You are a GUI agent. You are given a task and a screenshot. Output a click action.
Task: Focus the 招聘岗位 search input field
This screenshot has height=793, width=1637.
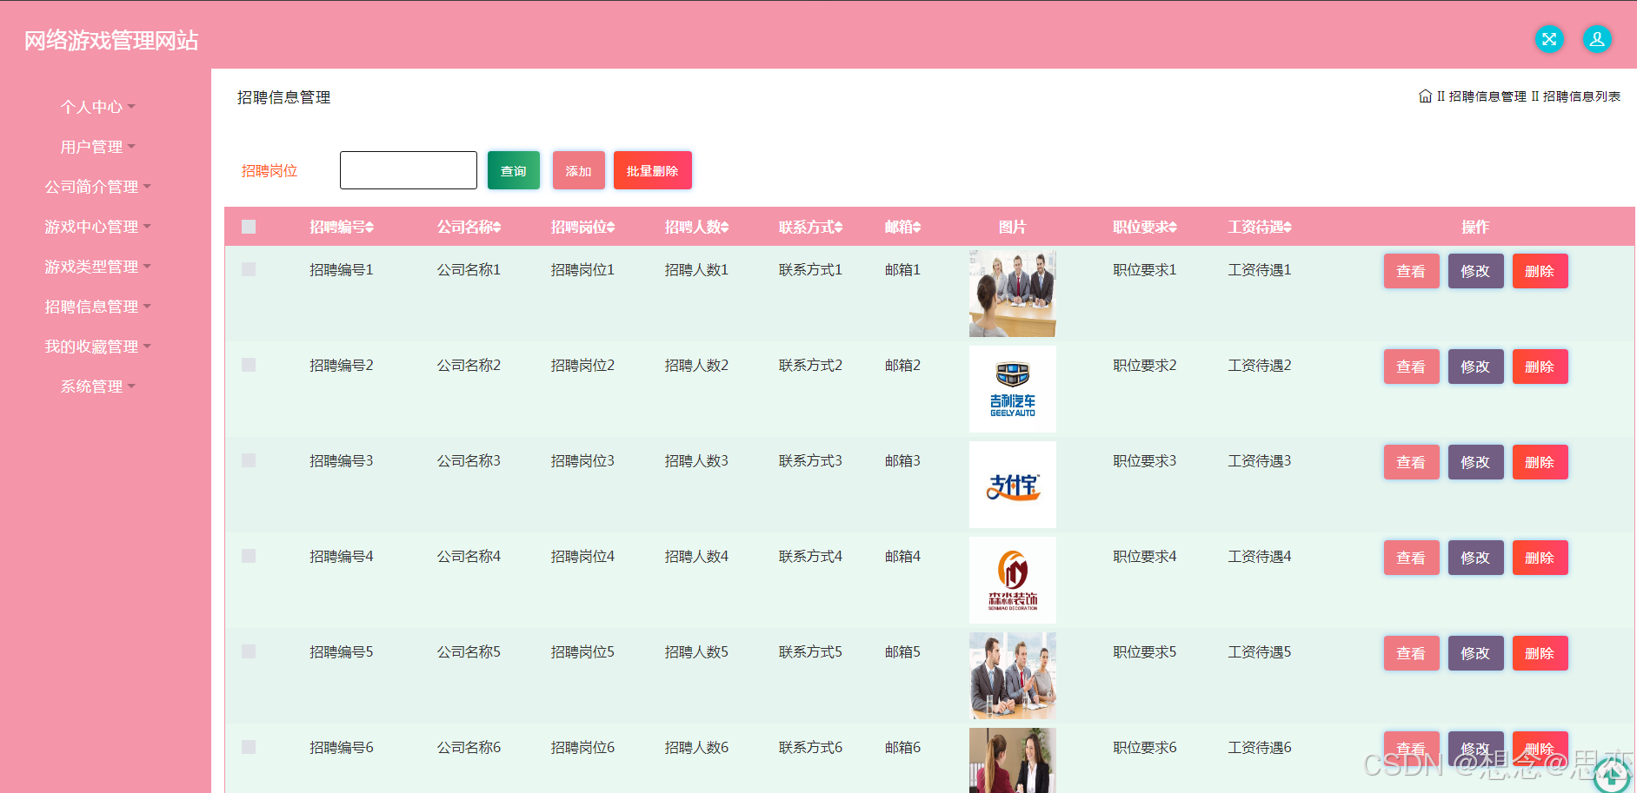click(409, 170)
